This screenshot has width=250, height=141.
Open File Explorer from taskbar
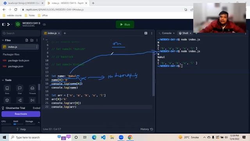(112, 137)
